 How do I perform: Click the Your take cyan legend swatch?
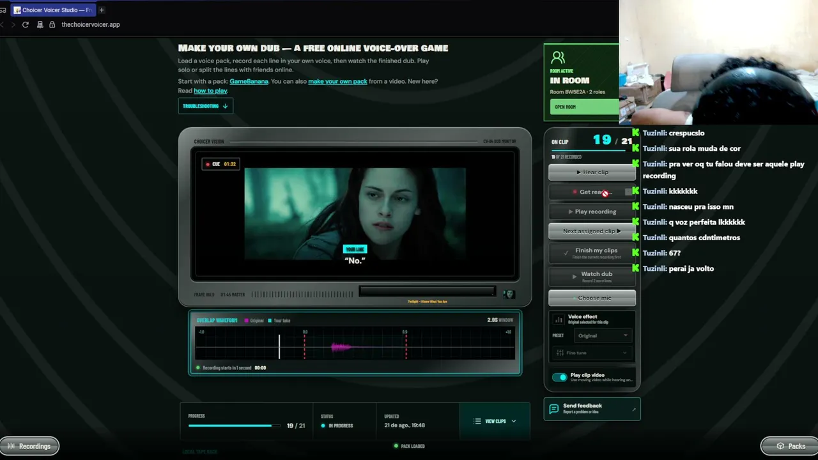coord(270,321)
